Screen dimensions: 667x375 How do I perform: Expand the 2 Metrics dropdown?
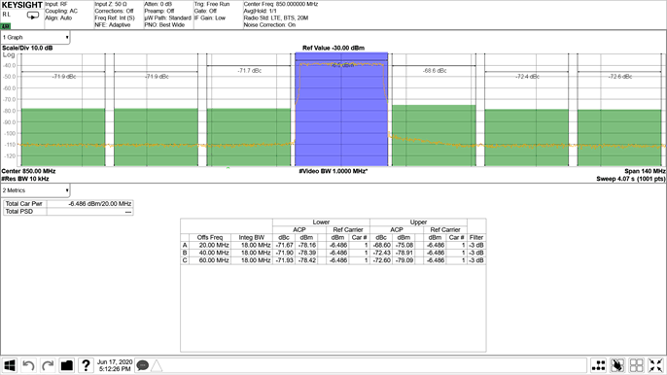click(35, 190)
